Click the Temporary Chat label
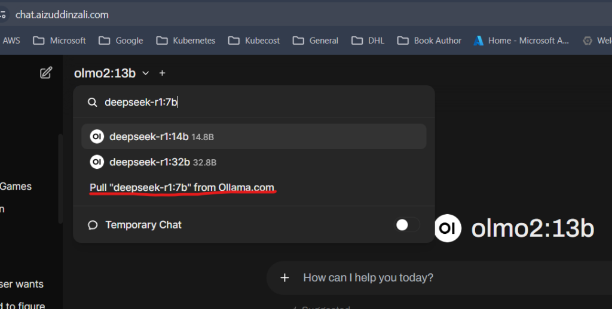The image size is (612, 309). pyautogui.click(x=143, y=225)
